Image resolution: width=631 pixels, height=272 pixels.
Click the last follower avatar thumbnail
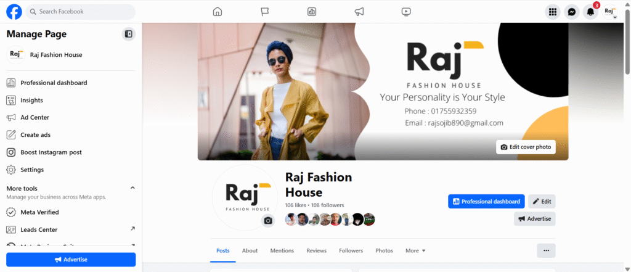tap(369, 219)
